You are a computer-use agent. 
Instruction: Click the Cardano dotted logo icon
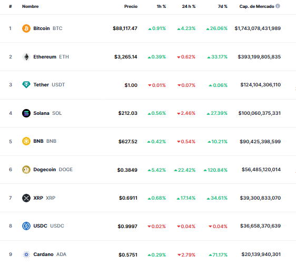coord(26,254)
